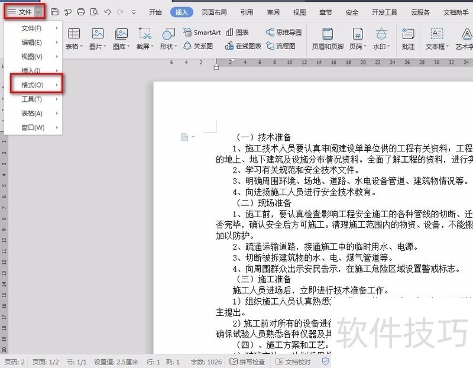Viewport: 473px width, 368px height.
Task: Click the shield icon in status bar
Action: coord(325,361)
